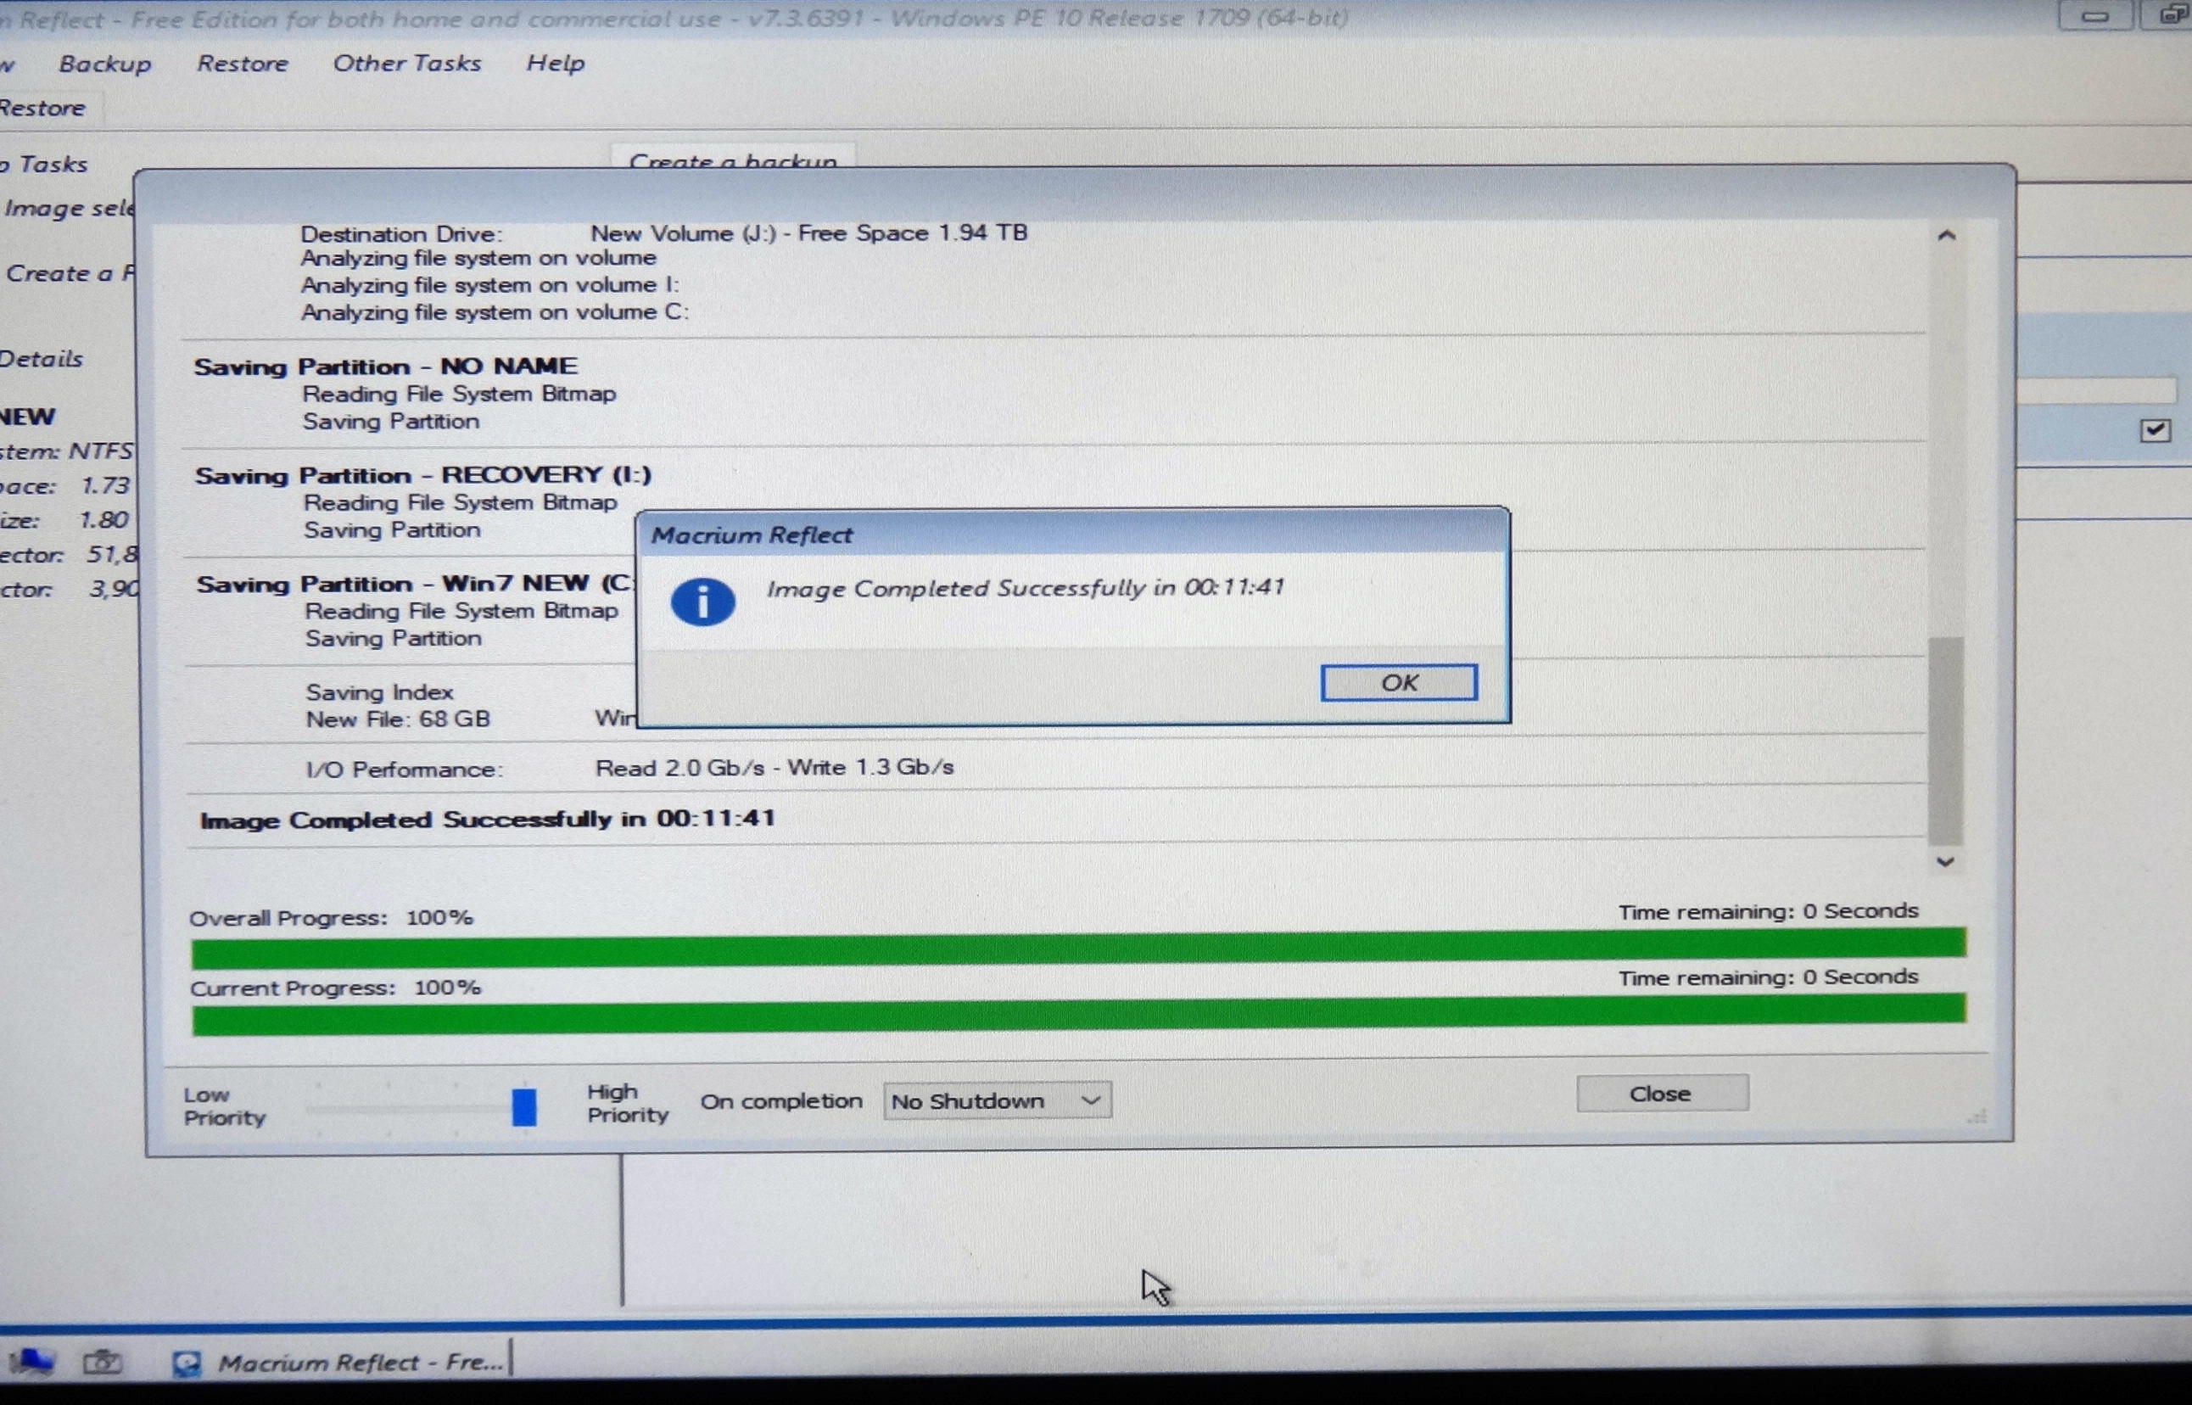This screenshot has height=1405, width=2192.
Task: Click the 'Create a' link in left sidebar
Action: point(70,273)
